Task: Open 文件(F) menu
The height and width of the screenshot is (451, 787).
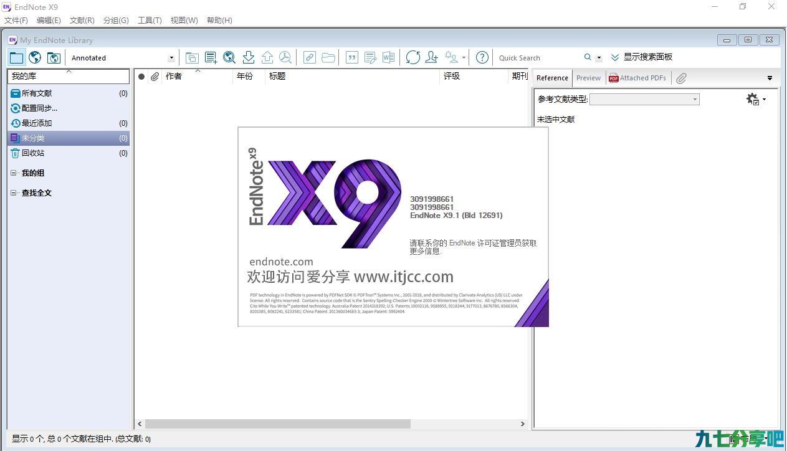Action: tap(16, 21)
